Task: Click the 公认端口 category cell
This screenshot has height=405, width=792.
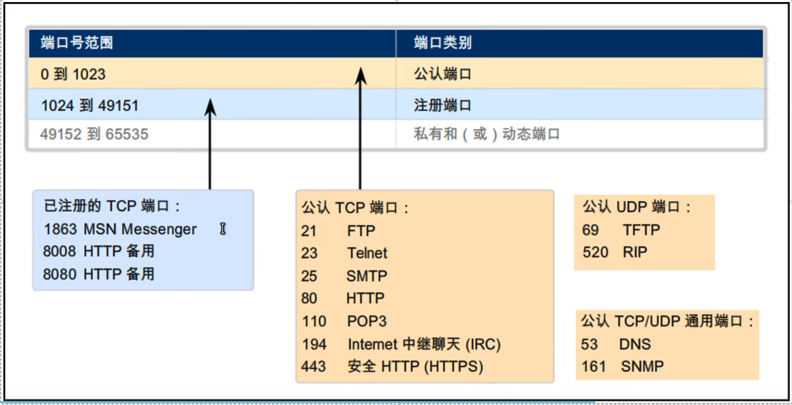Action: [443, 74]
